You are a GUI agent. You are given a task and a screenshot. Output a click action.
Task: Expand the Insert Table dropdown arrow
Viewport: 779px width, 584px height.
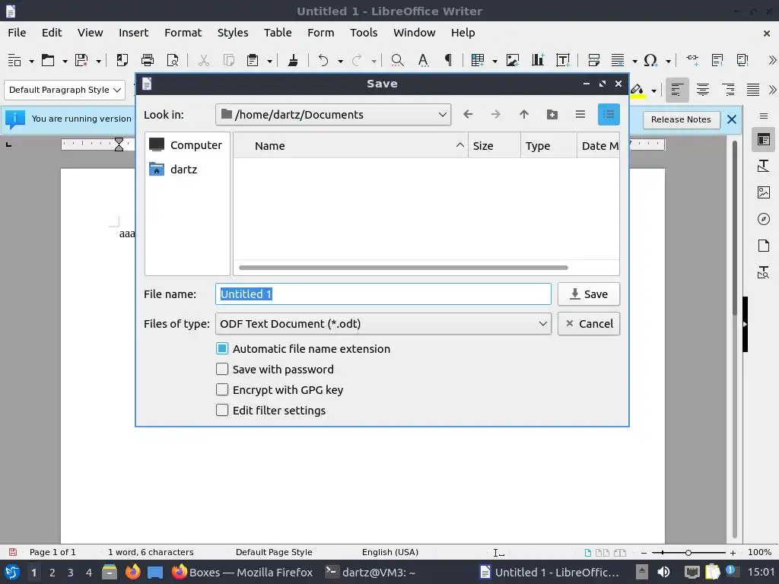[494, 61]
